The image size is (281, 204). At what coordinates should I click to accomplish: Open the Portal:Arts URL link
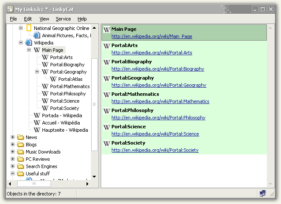pyautogui.click(x=152, y=53)
